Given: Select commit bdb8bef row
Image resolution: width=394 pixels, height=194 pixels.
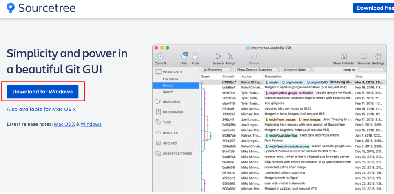Looking at the screenshot, I should pos(292,87).
